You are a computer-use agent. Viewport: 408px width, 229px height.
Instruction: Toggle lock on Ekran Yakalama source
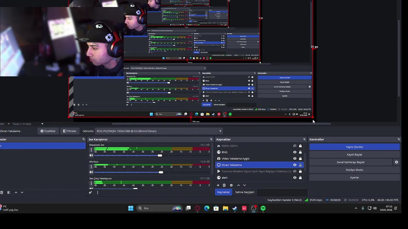click(x=300, y=165)
